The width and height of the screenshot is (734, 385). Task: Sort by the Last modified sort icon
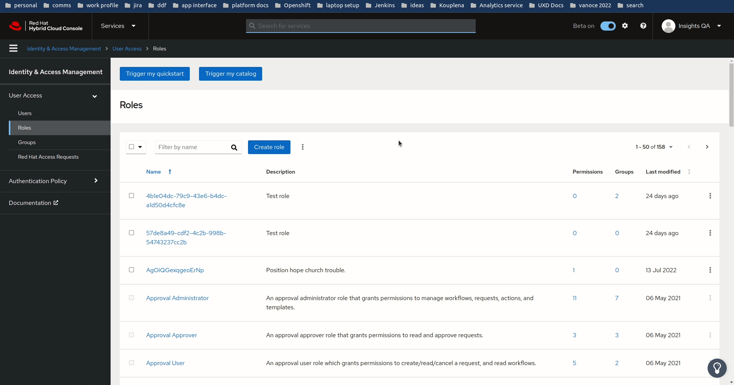(x=689, y=172)
